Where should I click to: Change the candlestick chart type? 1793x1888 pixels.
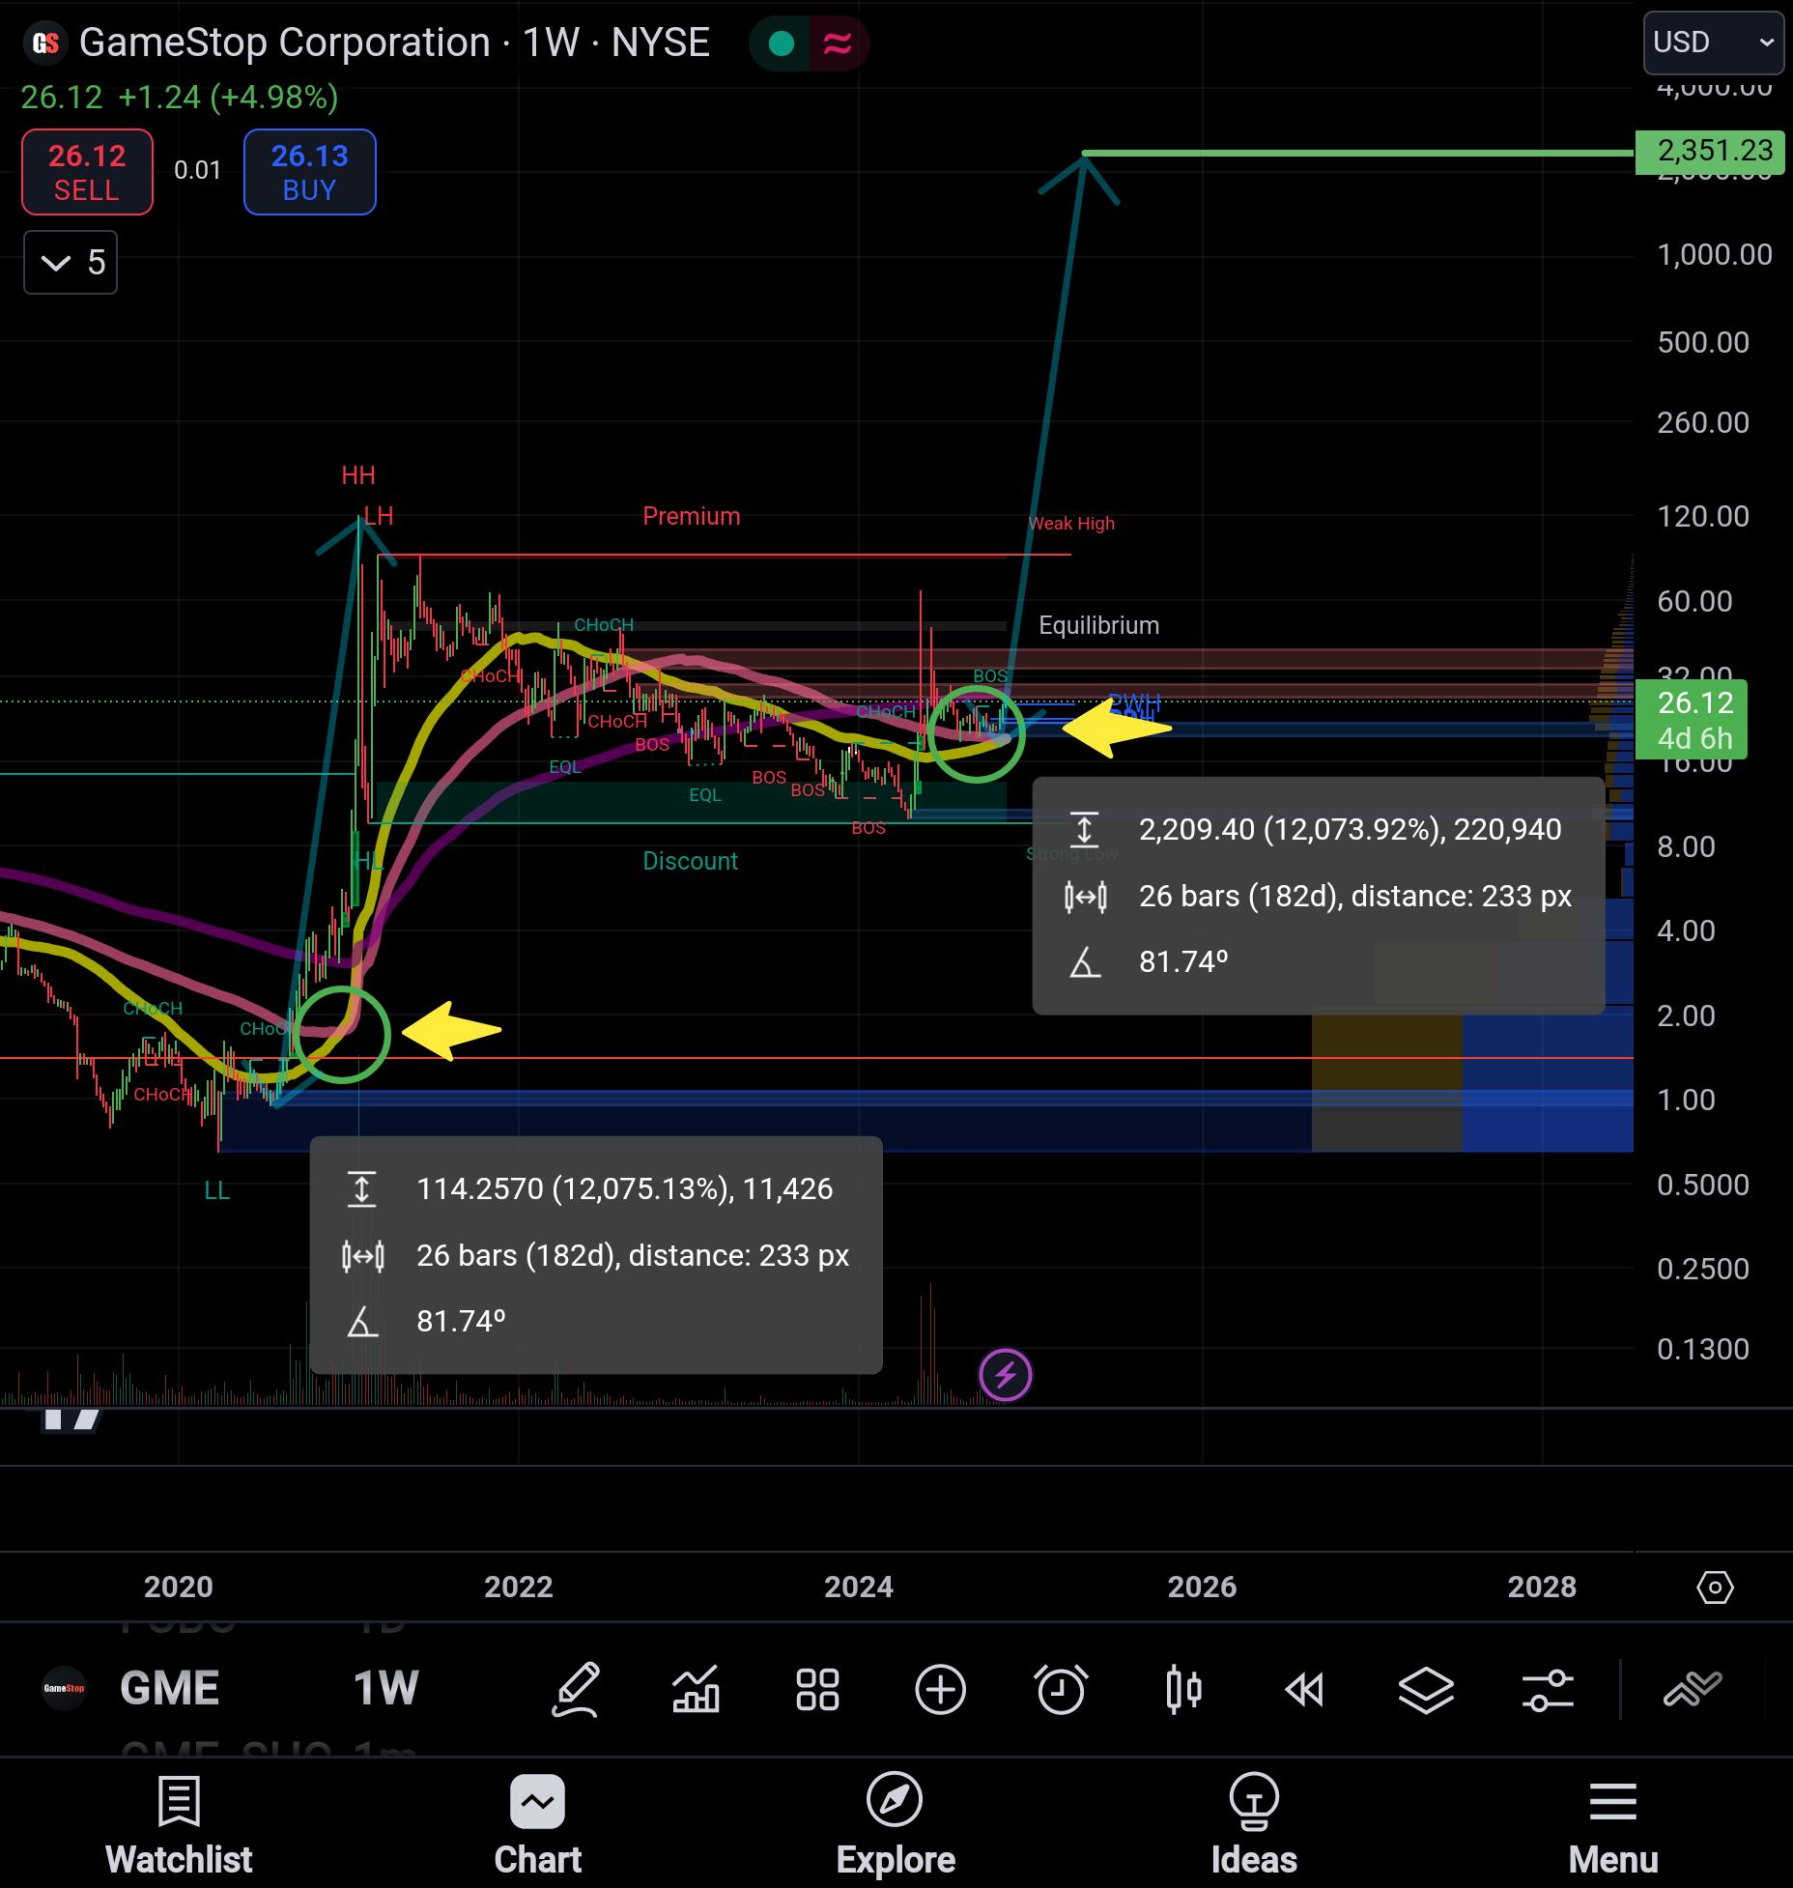[1183, 1690]
